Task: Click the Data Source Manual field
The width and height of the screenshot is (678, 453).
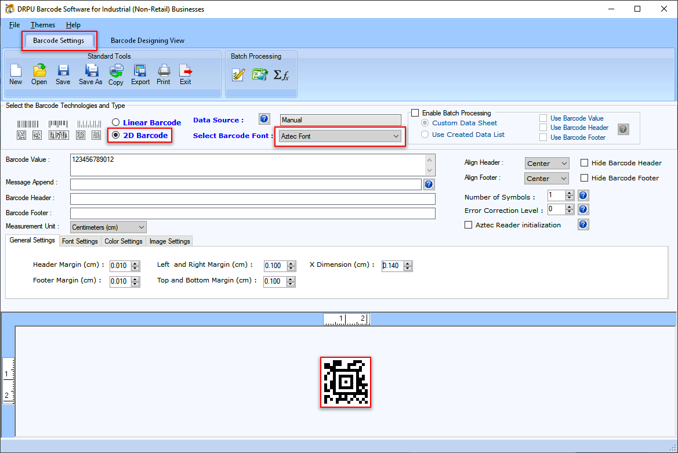Action: [x=340, y=120]
